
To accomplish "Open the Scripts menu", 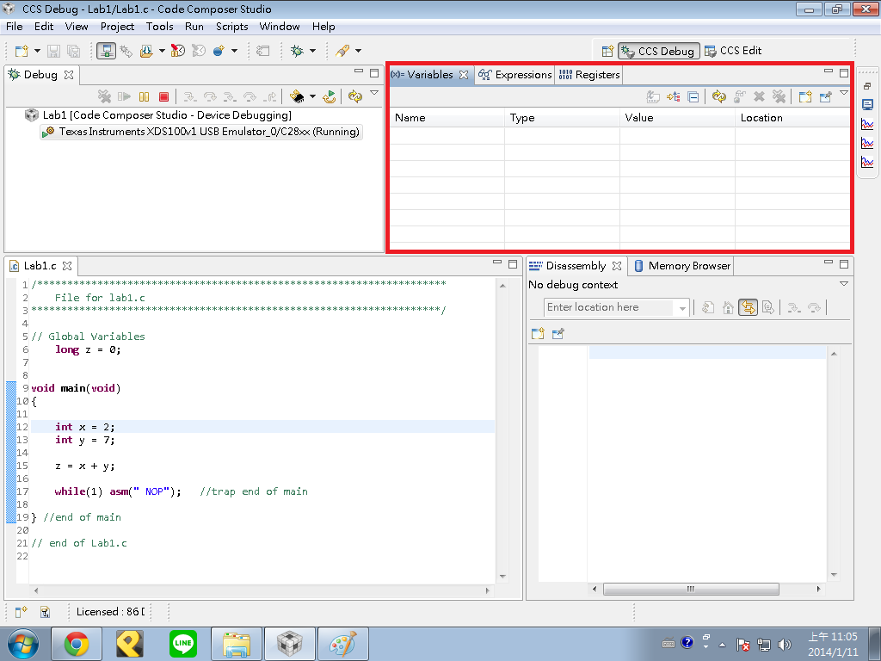I will coord(231,27).
